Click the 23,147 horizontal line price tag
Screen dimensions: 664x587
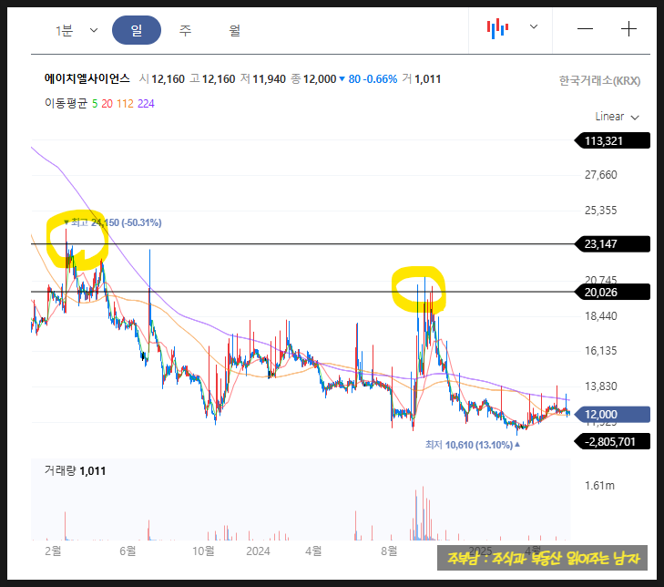coord(612,244)
